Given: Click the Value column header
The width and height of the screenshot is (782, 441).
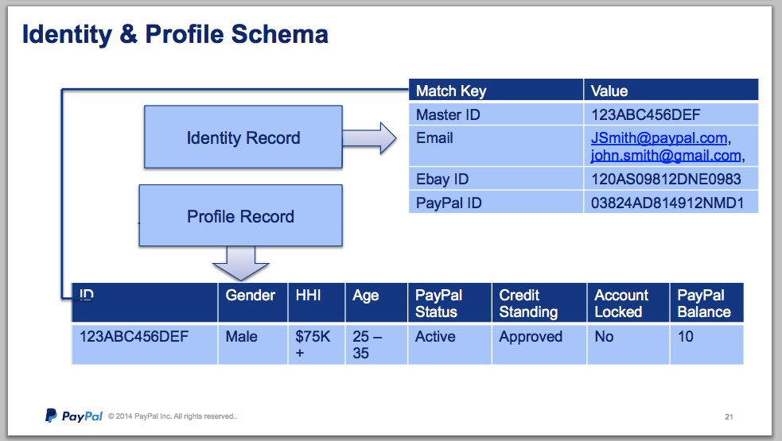Looking at the screenshot, I should [609, 91].
